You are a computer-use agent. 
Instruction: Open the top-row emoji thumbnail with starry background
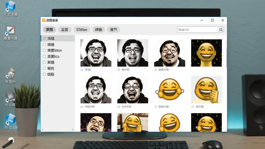click(206, 53)
